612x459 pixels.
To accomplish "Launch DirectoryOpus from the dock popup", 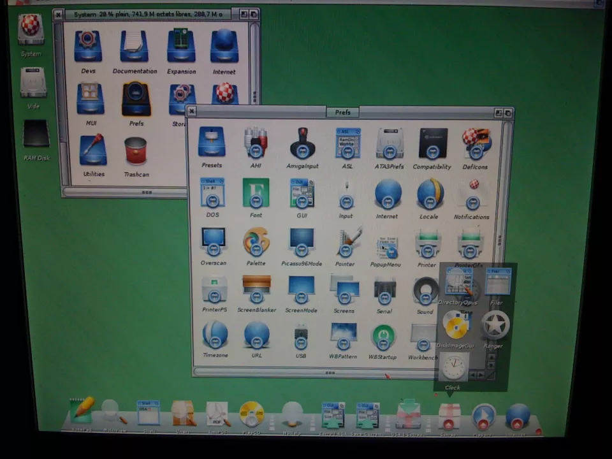I will pyautogui.click(x=457, y=282).
